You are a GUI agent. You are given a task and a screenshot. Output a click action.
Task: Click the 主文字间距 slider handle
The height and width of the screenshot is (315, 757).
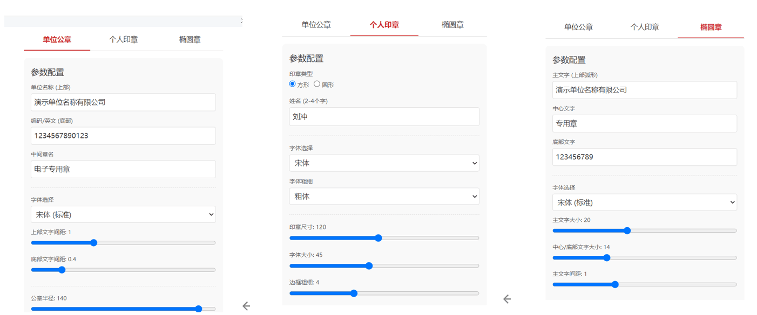coord(616,284)
